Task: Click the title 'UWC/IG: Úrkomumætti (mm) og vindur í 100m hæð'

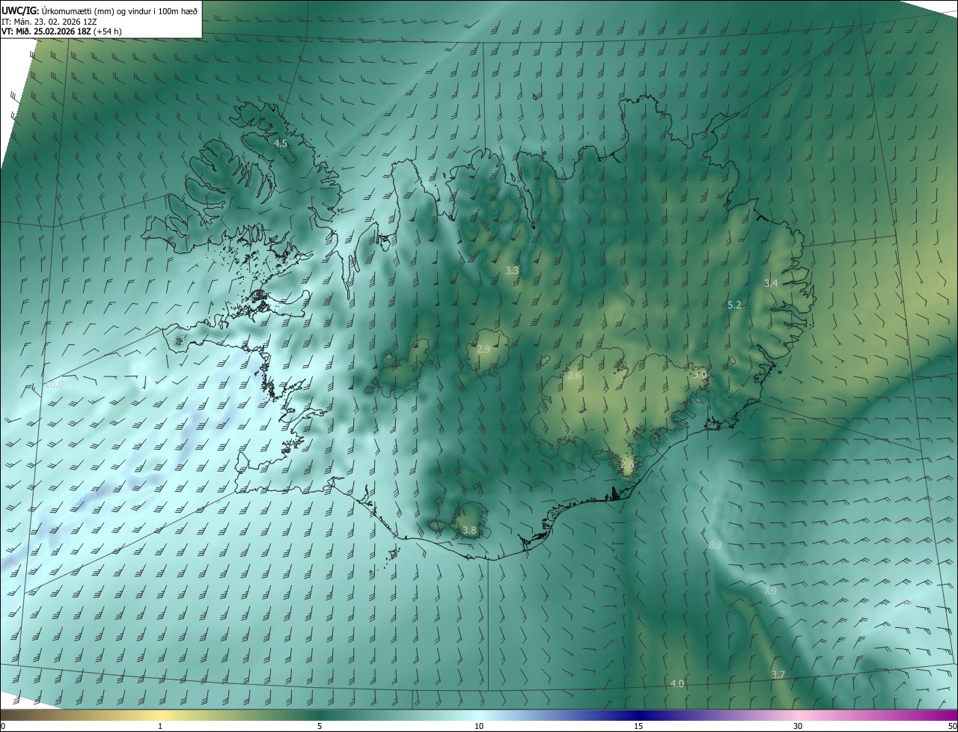Action: [x=100, y=10]
